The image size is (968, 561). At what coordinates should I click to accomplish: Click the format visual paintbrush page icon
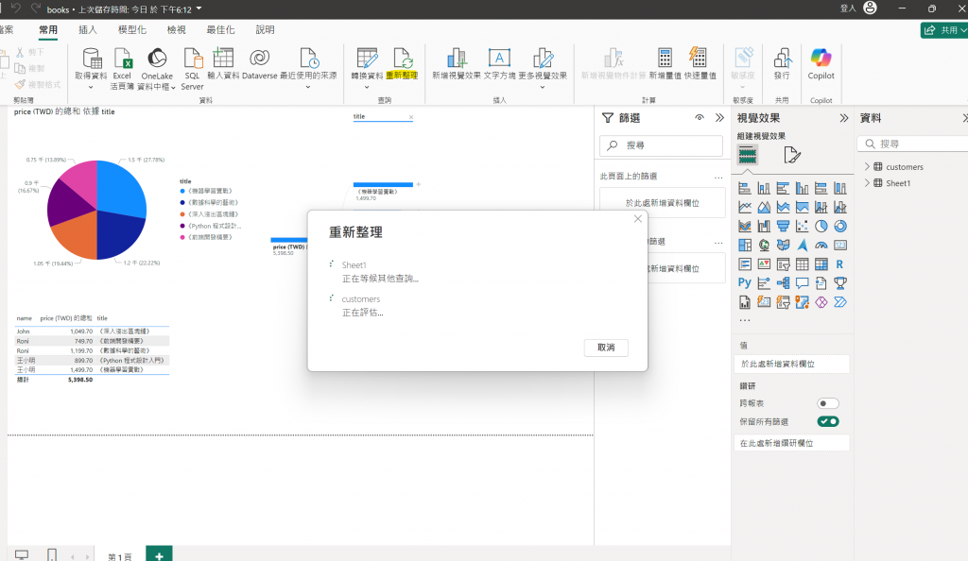click(x=792, y=155)
